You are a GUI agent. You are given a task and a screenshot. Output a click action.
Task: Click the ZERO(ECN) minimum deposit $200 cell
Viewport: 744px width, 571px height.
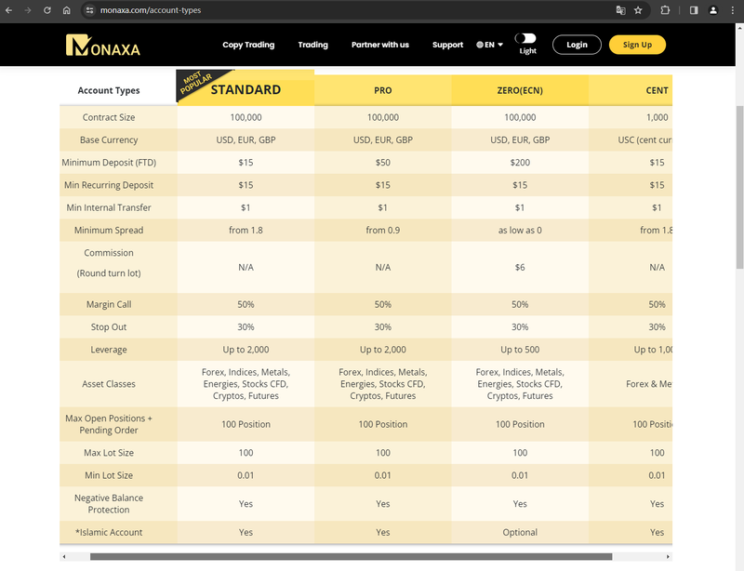pos(520,163)
